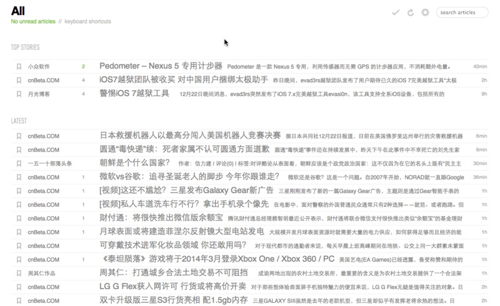Bookmark the 圆通"毒快递"续 article
The height and width of the screenshot is (306, 500).
(19, 150)
